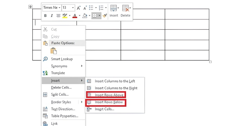Choose Translate from the context menu
225x126 pixels.
coord(64,73)
